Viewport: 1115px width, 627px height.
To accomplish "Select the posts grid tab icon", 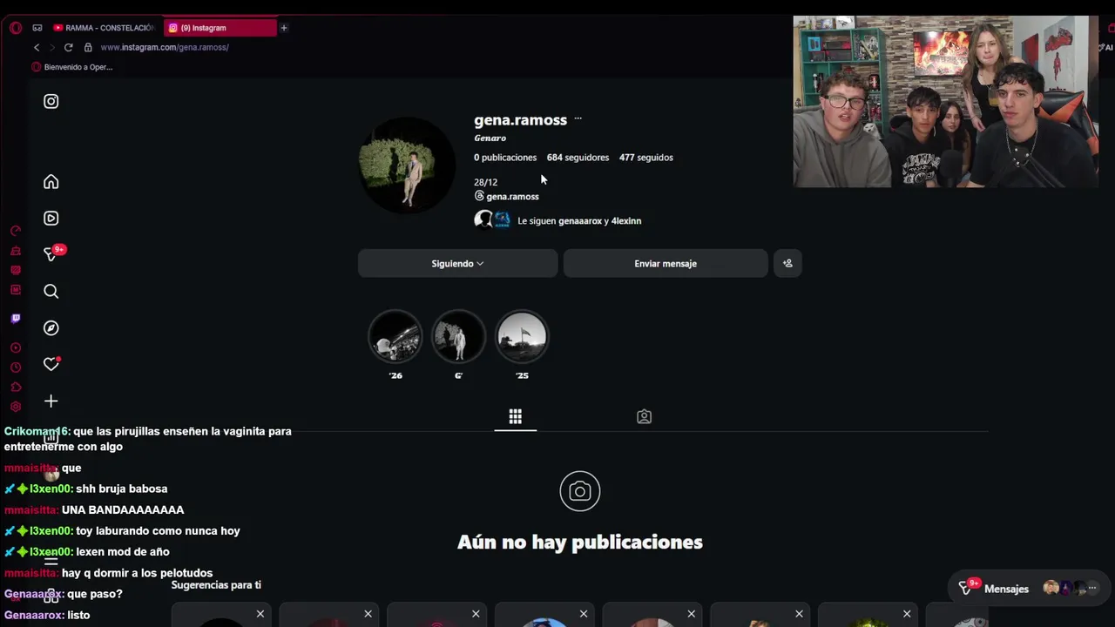I will pos(516,416).
